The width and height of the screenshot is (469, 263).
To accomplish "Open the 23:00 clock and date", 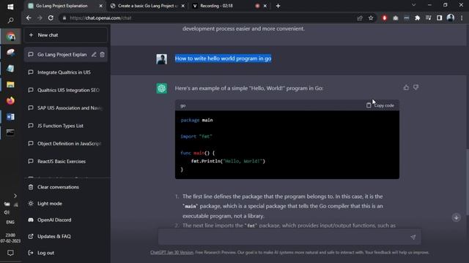I will coord(10,238).
